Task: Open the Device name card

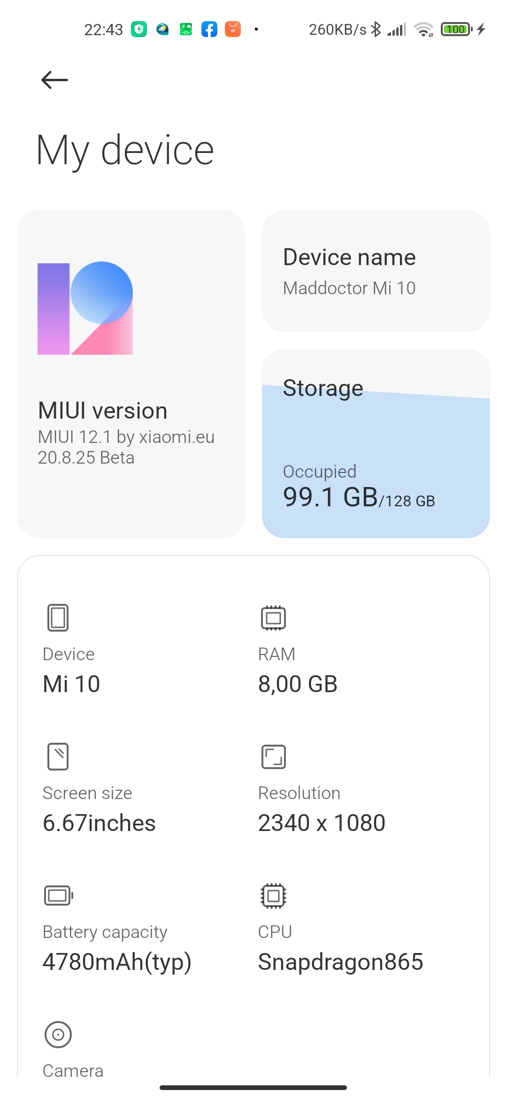Action: pyautogui.click(x=376, y=271)
